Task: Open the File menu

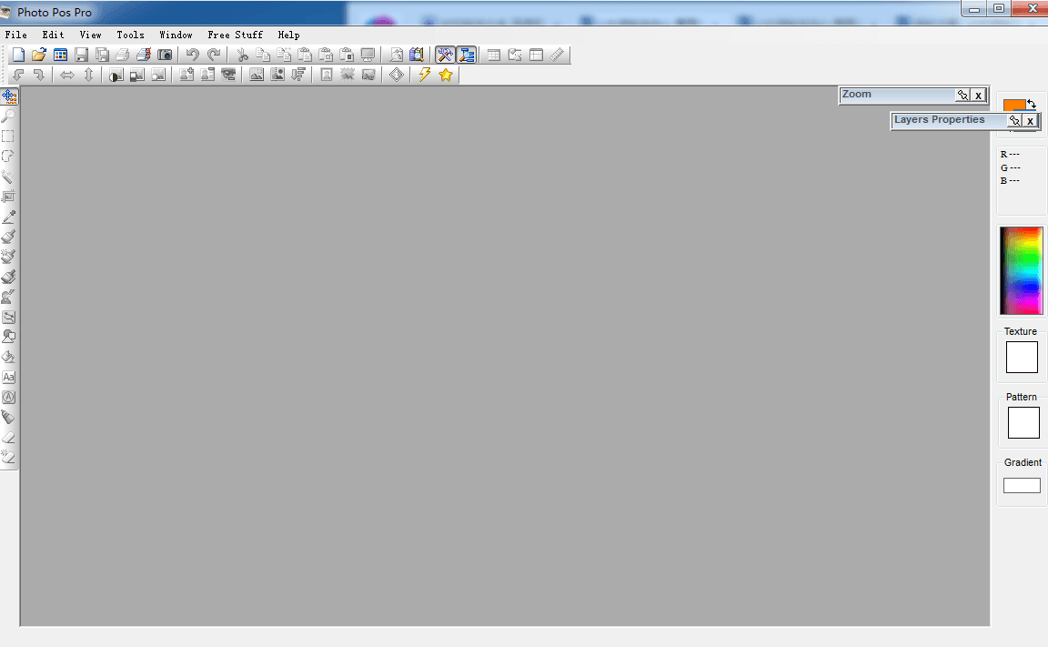Action: pos(16,35)
